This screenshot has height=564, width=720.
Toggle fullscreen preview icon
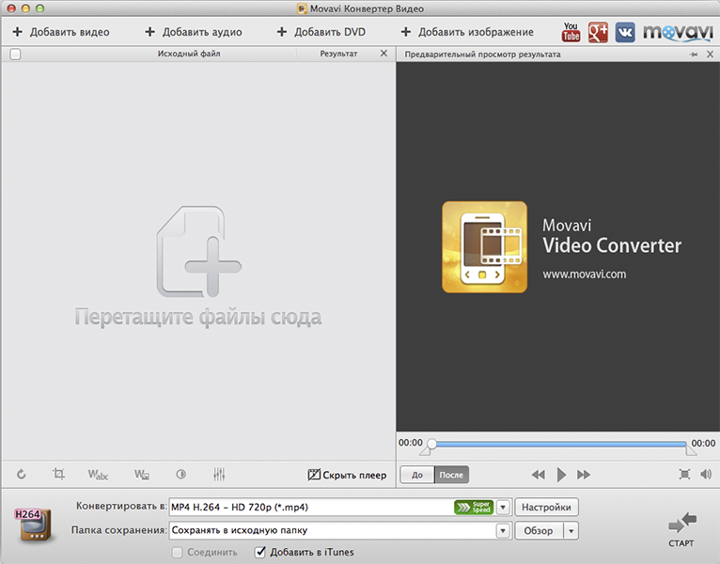pyautogui.click(x=684, y=475)
